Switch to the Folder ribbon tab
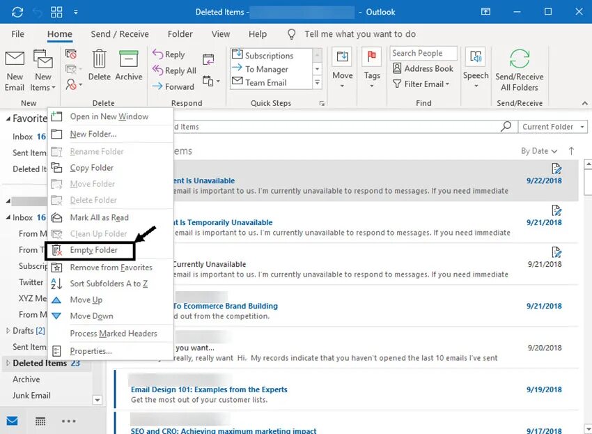The height and width of the screenshot is (434, 592). click(180, 34)
